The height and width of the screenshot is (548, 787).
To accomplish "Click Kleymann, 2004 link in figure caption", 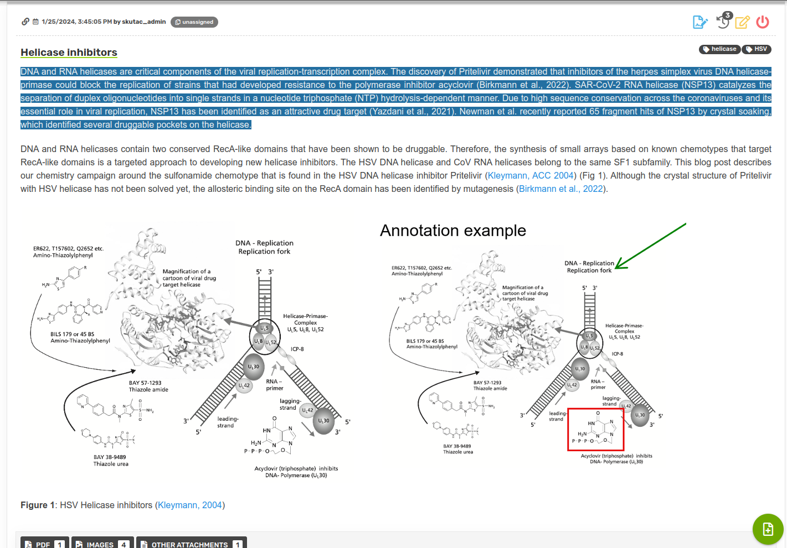I will [x=190, y=505].
